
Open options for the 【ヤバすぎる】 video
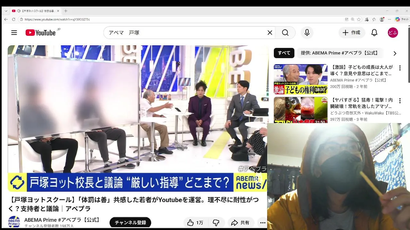tap(400, 101)
